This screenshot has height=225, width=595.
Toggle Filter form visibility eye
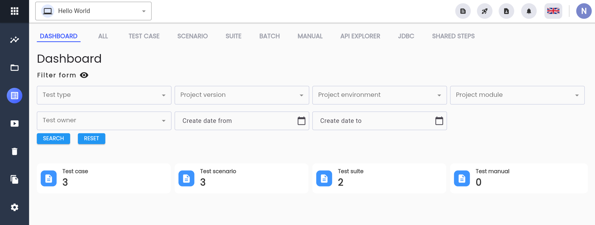84,75
